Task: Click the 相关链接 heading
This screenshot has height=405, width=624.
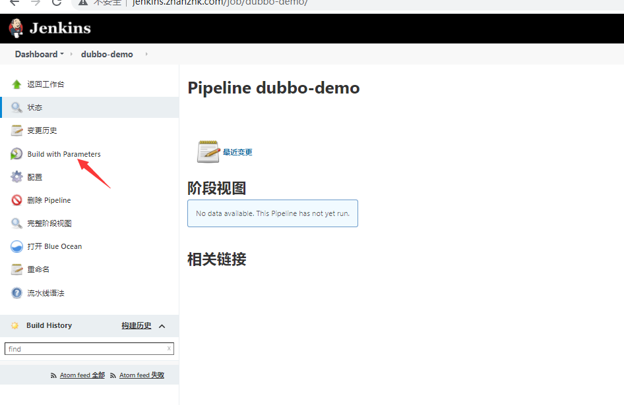Action: pyautogui.click(x=216, y=259)
